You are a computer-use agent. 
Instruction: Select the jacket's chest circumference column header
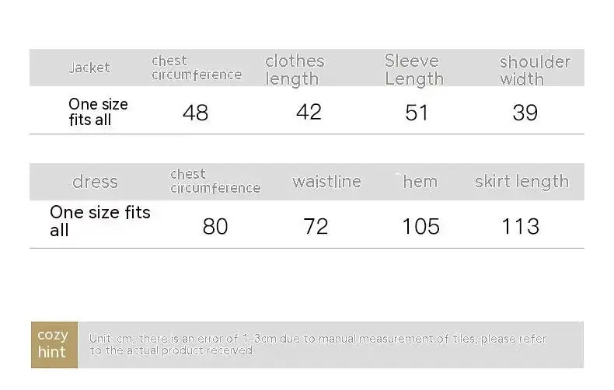click(x=196, y=68)
